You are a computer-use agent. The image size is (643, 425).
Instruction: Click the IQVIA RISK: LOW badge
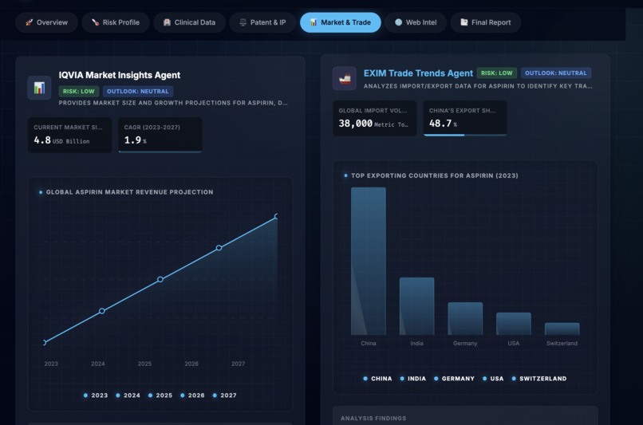tap(79, 92)
